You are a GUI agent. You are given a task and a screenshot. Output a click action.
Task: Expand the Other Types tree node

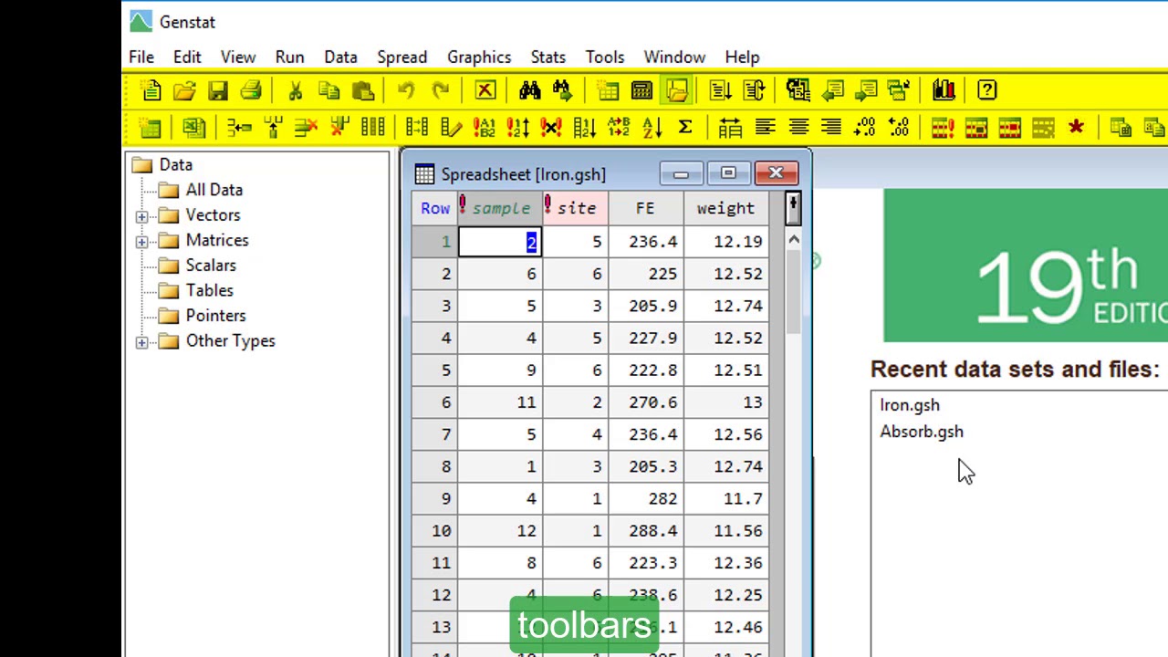[141, 342]
